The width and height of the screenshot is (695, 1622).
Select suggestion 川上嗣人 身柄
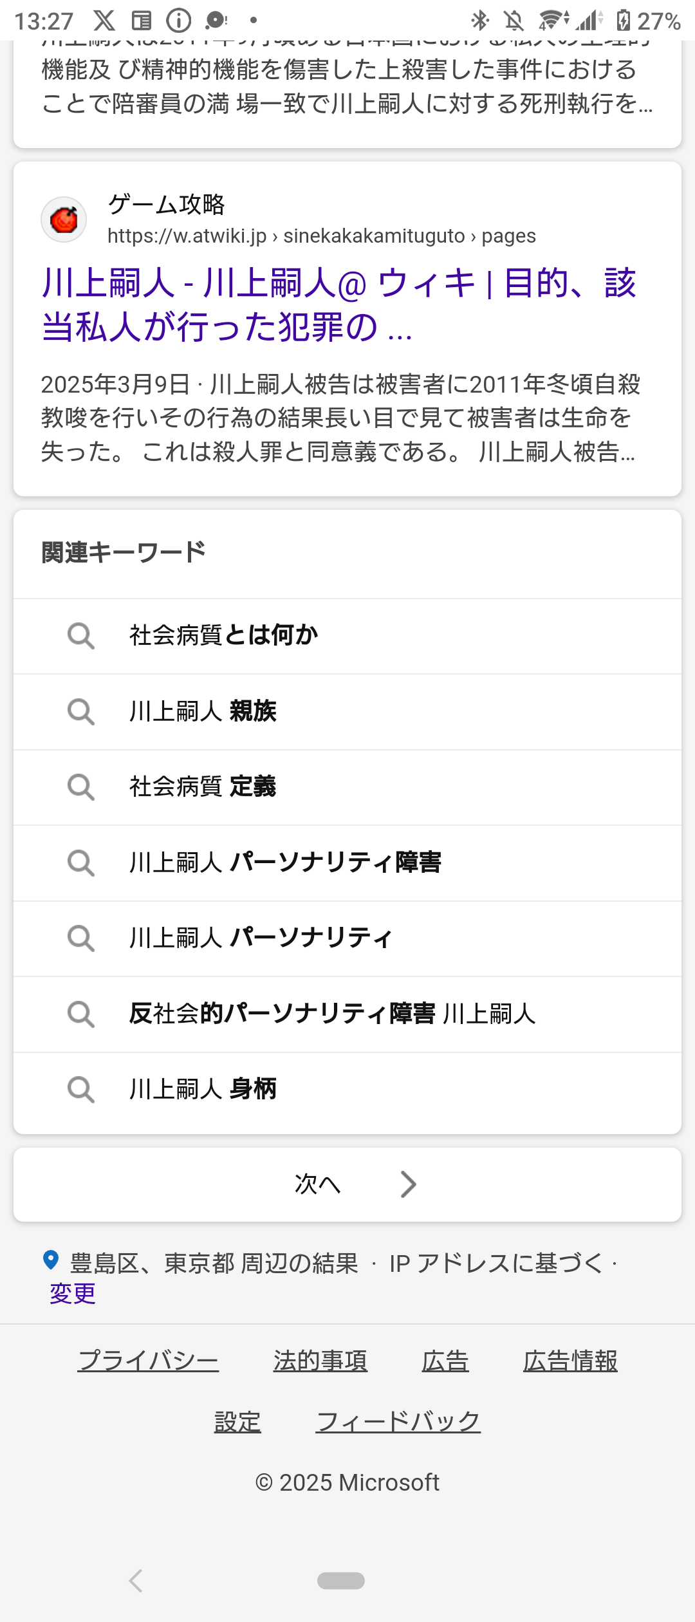point(347,1090)
